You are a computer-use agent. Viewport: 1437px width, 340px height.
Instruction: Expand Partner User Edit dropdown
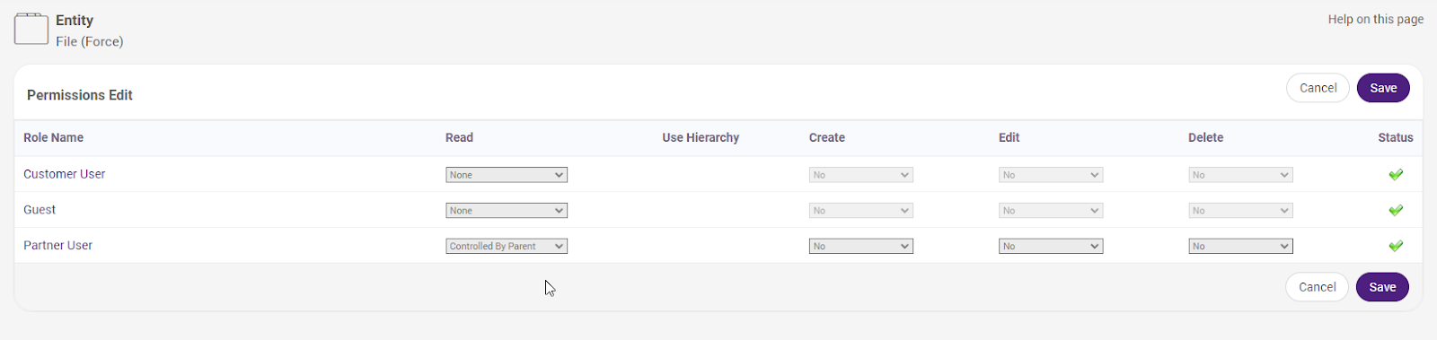click(x=1051, y=246)
